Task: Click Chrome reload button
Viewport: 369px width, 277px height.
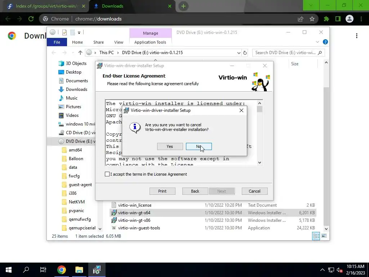Action: tap(31, 19)
